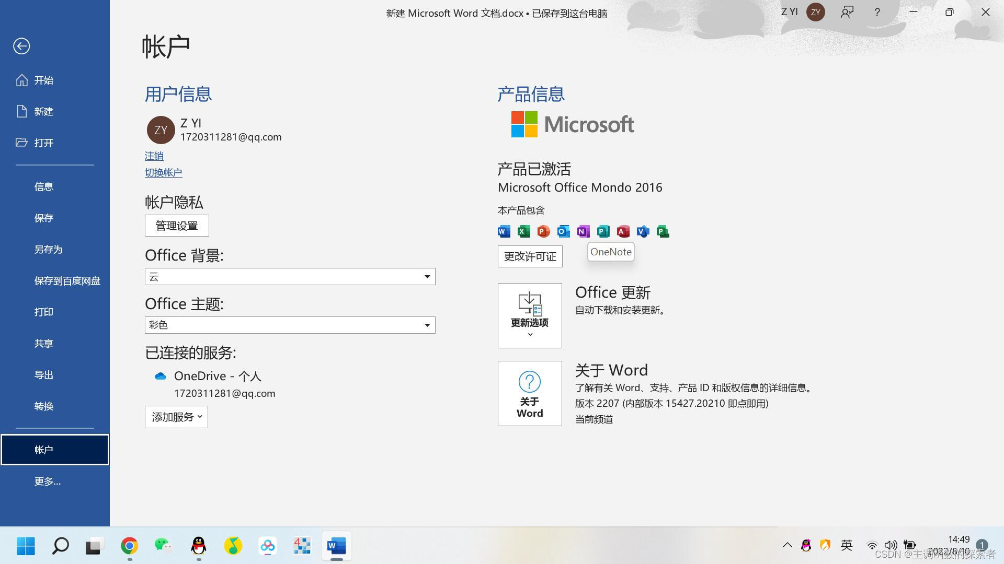
Task: Click the Word icon in product list
Action: click(504, 231)
